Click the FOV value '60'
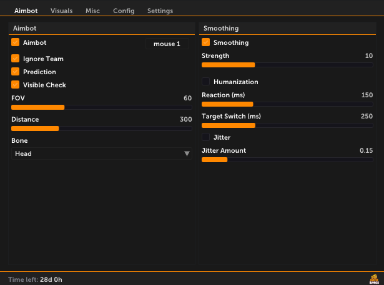 coord(187,98)
